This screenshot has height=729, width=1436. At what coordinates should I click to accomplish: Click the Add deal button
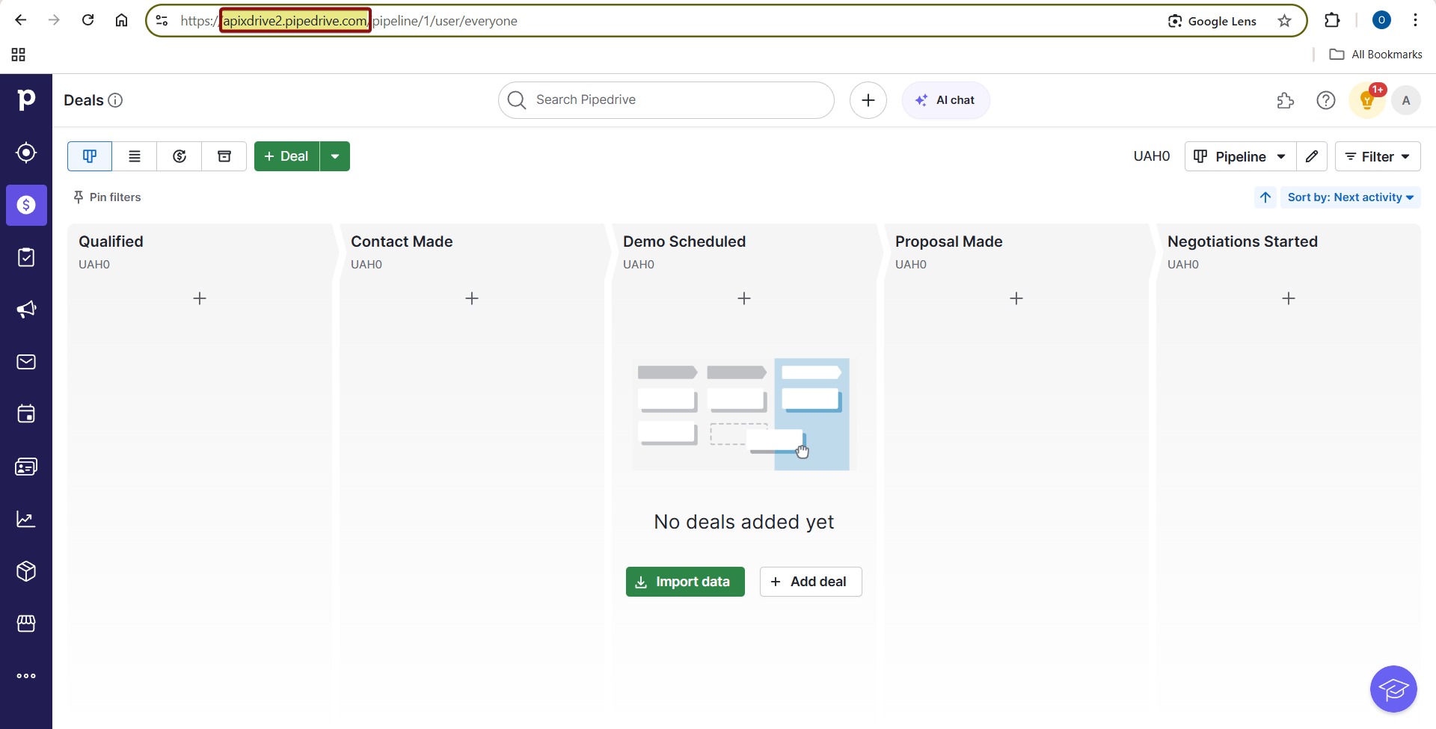point(811,582)
